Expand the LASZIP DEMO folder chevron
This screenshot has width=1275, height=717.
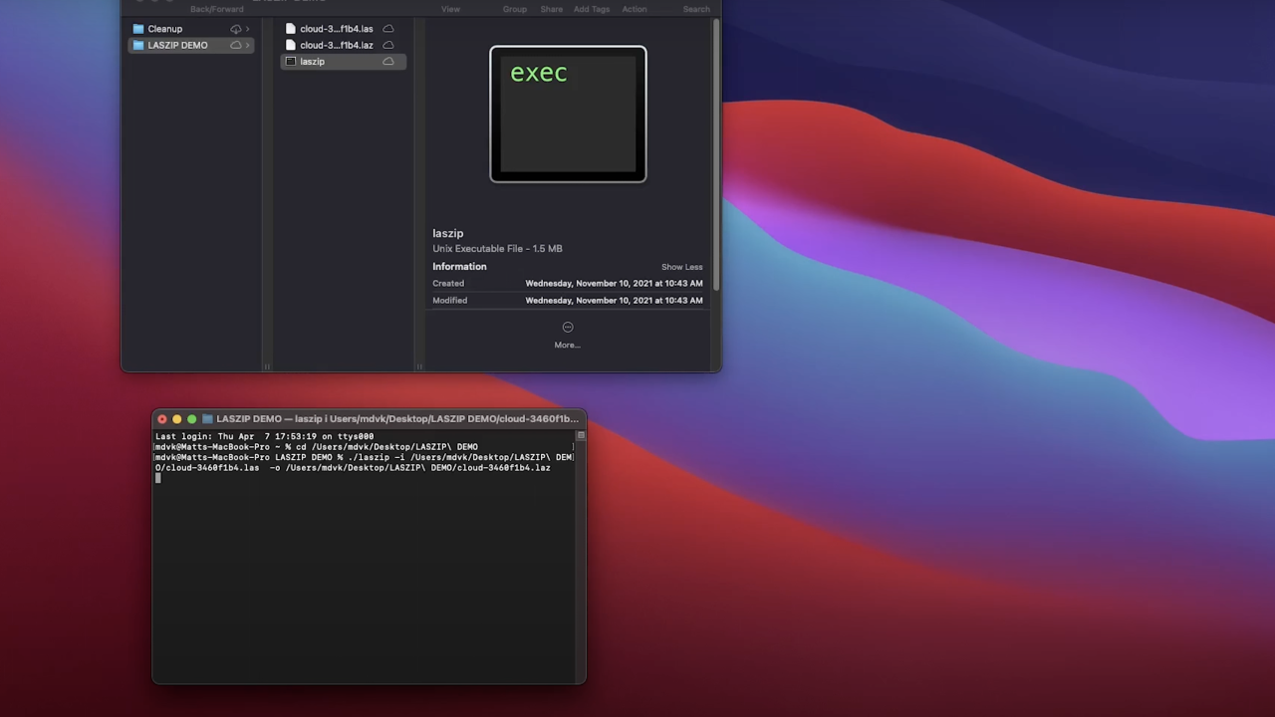(x=248, y=45)
